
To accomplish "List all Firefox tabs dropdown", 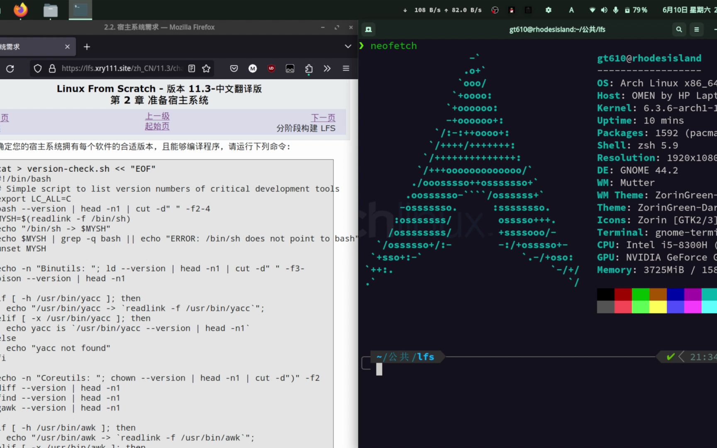I will click(348, 46).
